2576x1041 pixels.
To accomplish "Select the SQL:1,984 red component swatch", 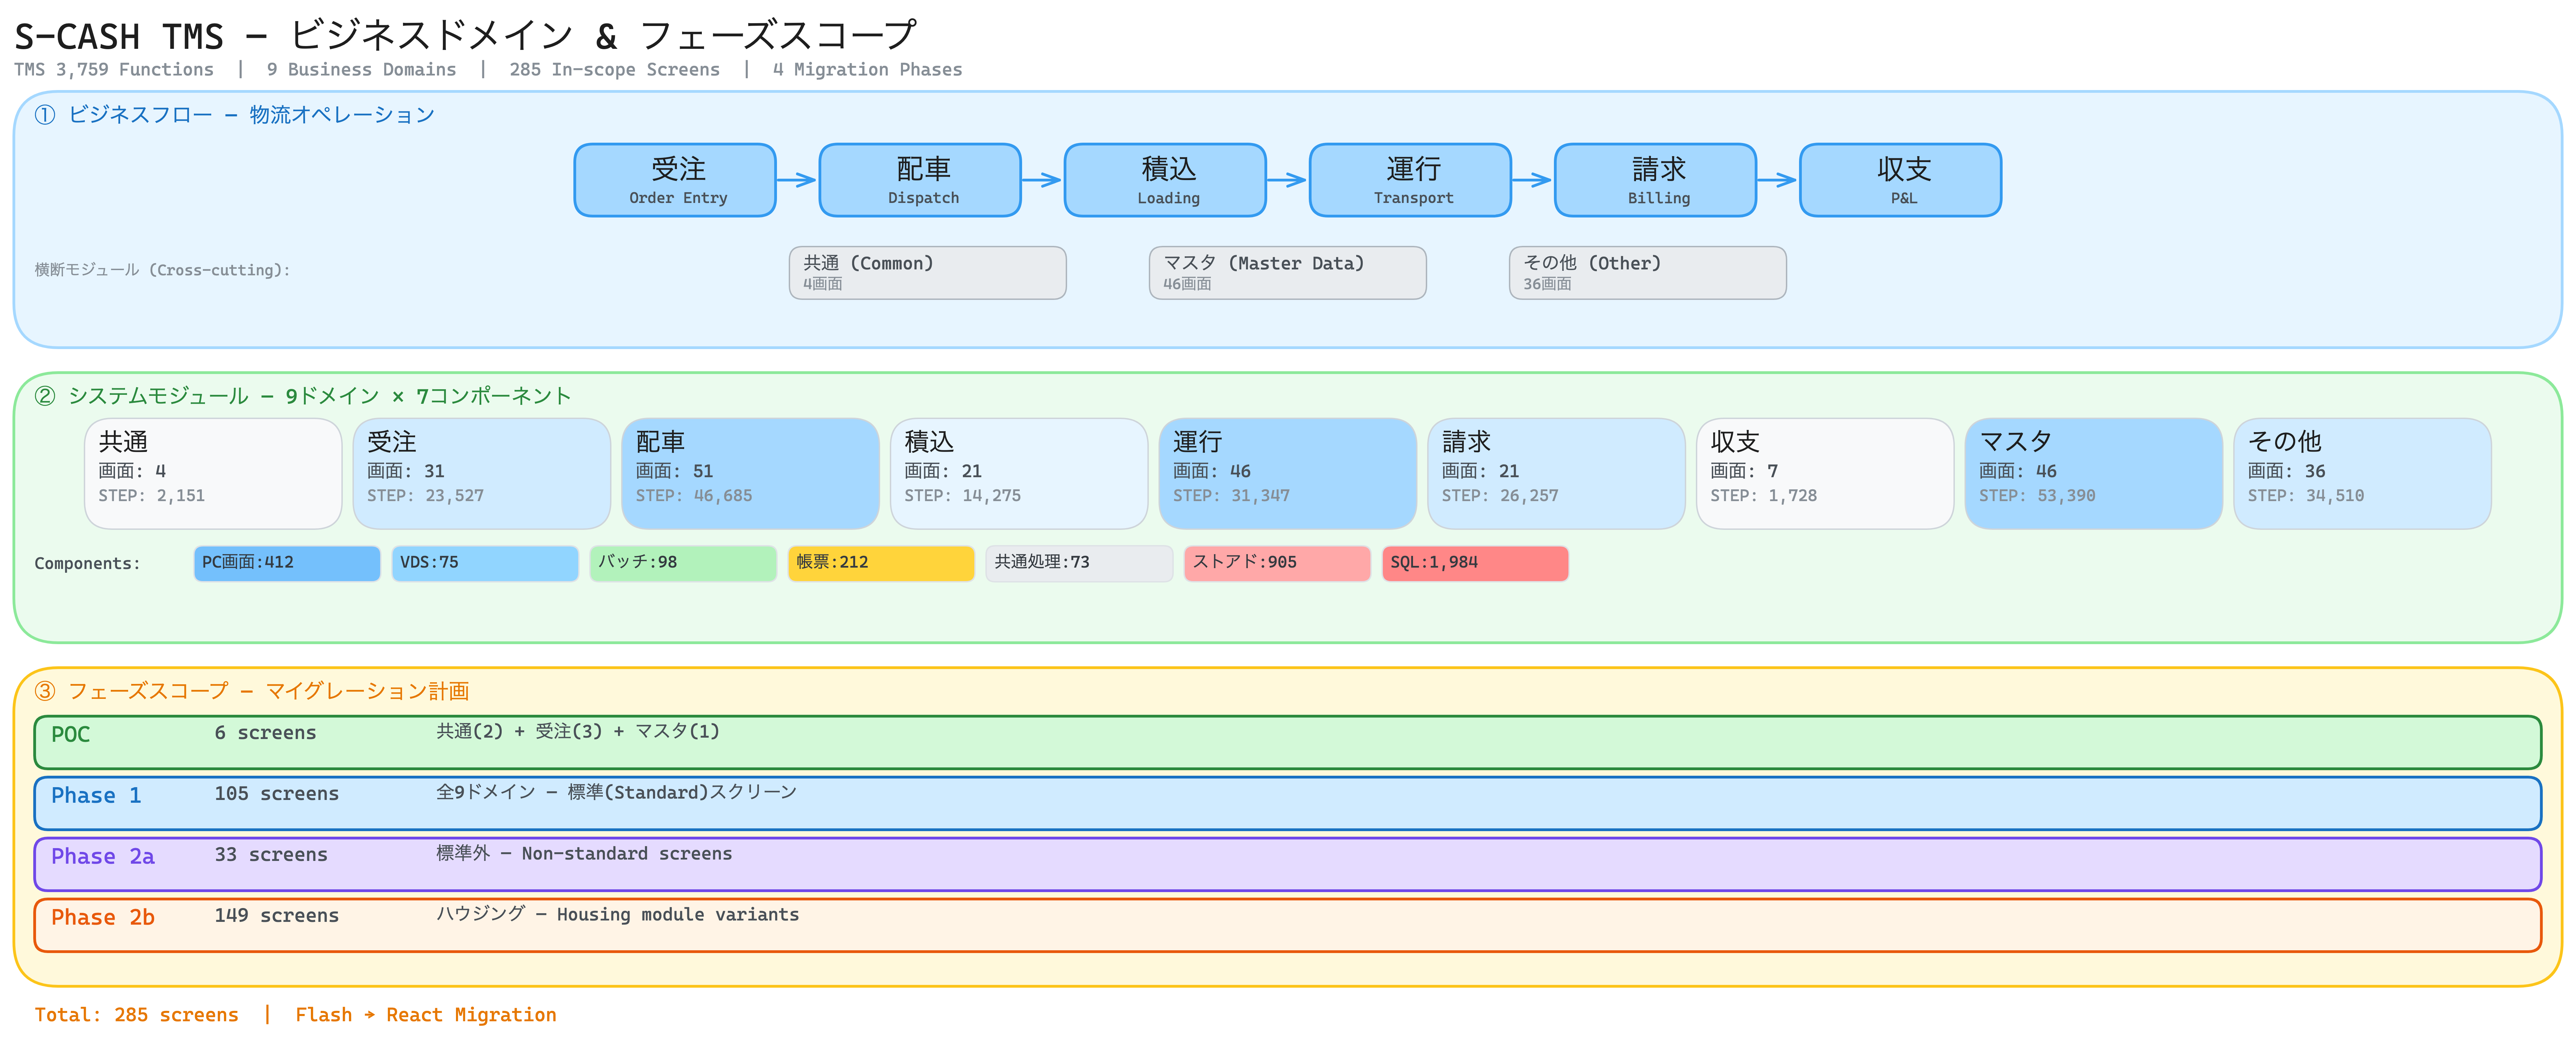I will pos(1475,563).
